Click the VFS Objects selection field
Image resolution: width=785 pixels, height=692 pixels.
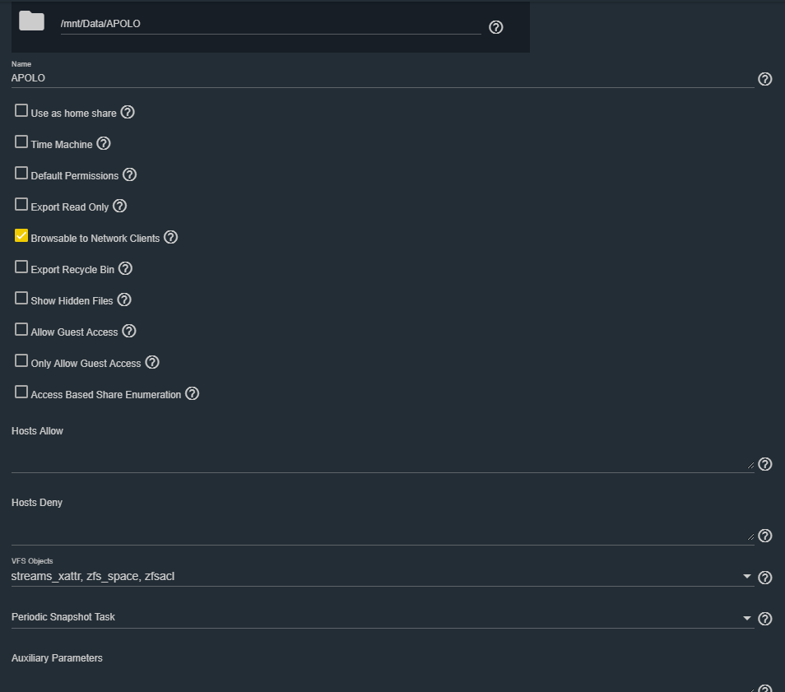click(x=383, y=576)
